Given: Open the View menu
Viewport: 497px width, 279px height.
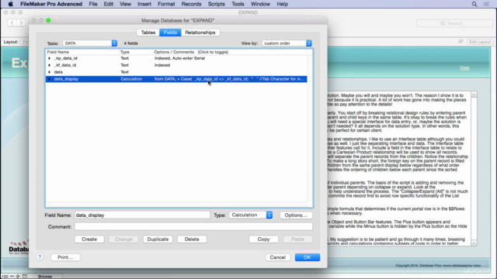Looking at the screenshot, I should 125,4.
